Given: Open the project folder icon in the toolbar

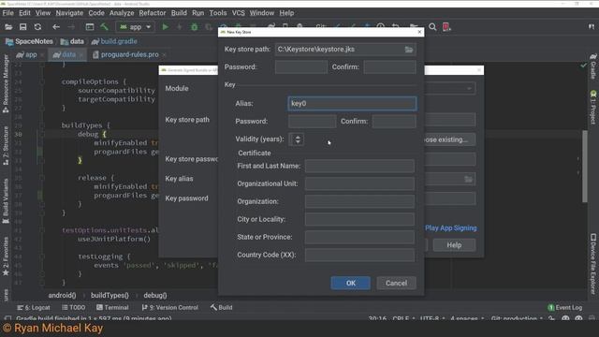Looking at the screenshot, I should (x=8, y=27).
